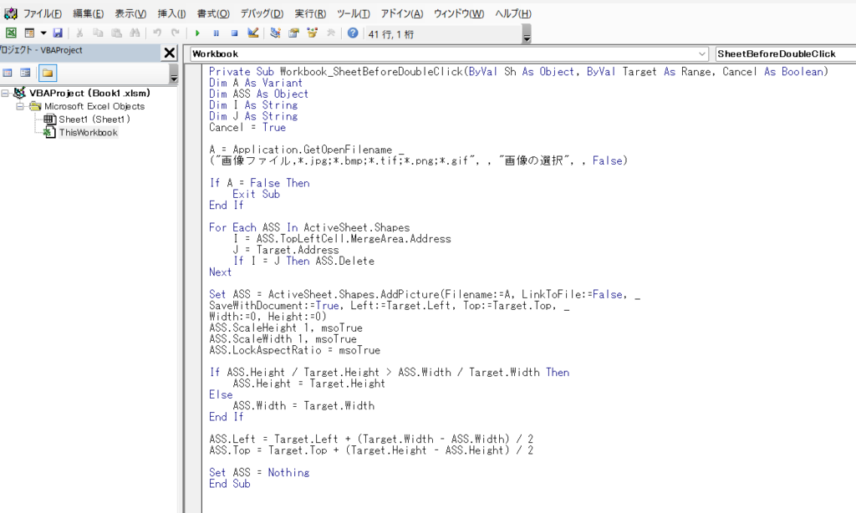Click the Reset (stop) toolbar icon
Viewport: 856px width, 513px height.
tap(234, 33)
